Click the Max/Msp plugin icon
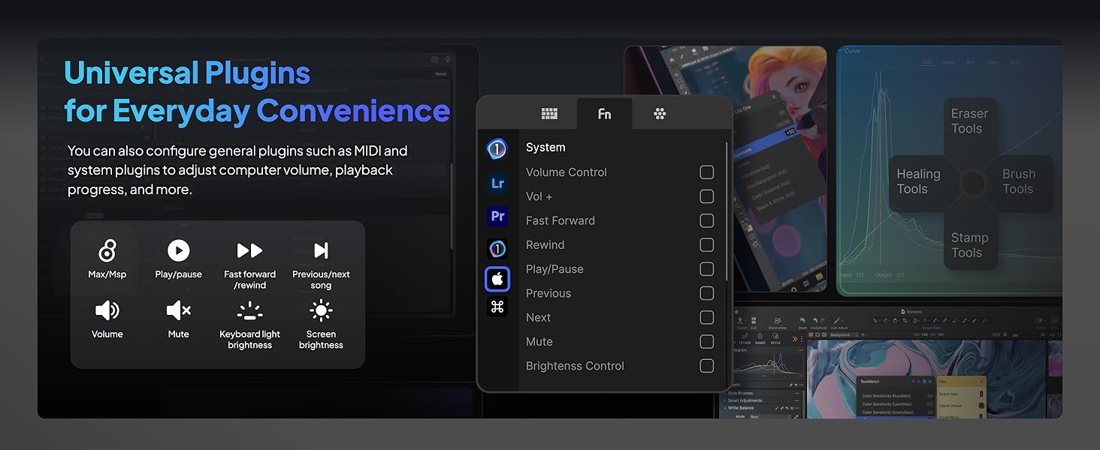This screenshot has width=1100, height=450. (107, 250)
